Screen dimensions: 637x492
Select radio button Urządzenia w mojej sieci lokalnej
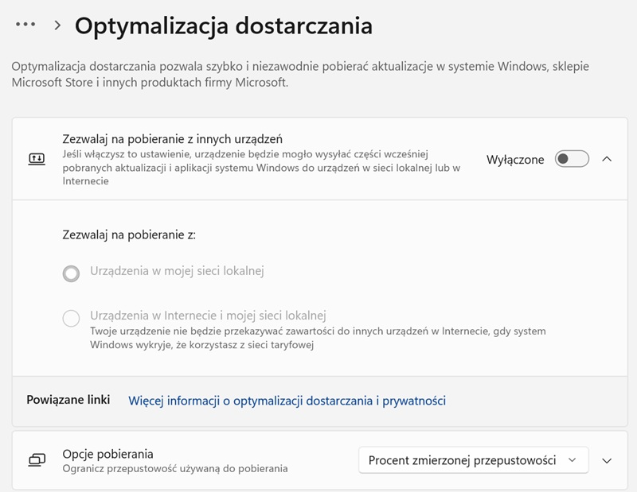coord(71,273)
